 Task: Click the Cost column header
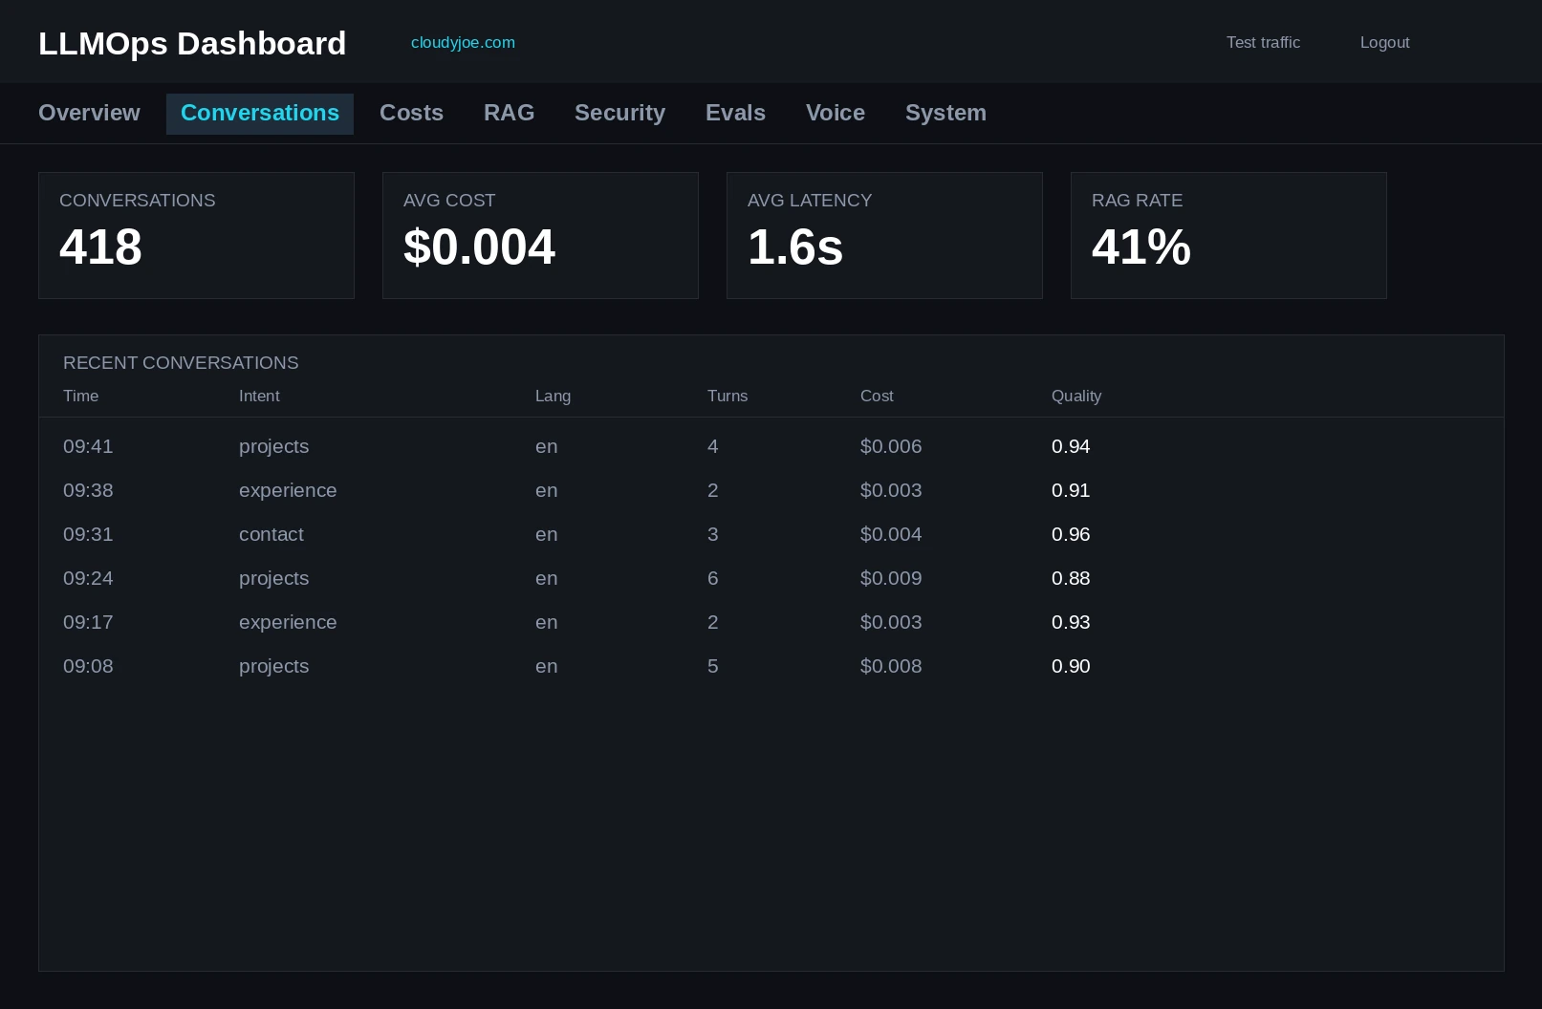coord(877,396)
